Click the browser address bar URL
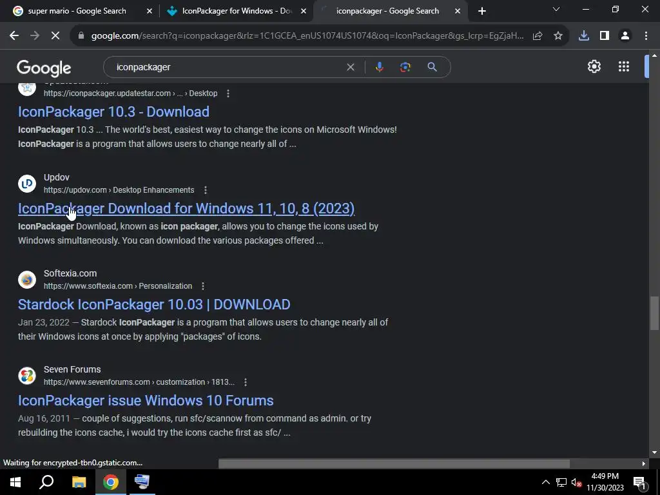Image resolution: width=660 pixels, height=495 pixels. (x=307, y=36)
